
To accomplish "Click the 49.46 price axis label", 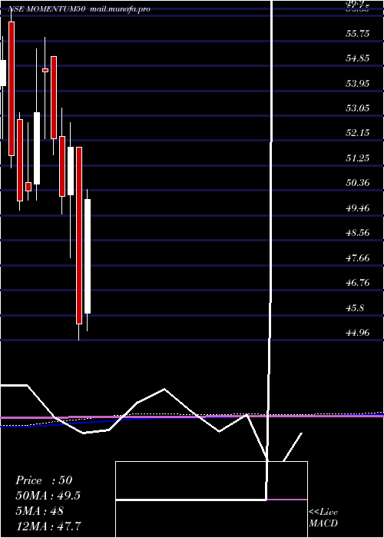I will click(x=358, y=208).
